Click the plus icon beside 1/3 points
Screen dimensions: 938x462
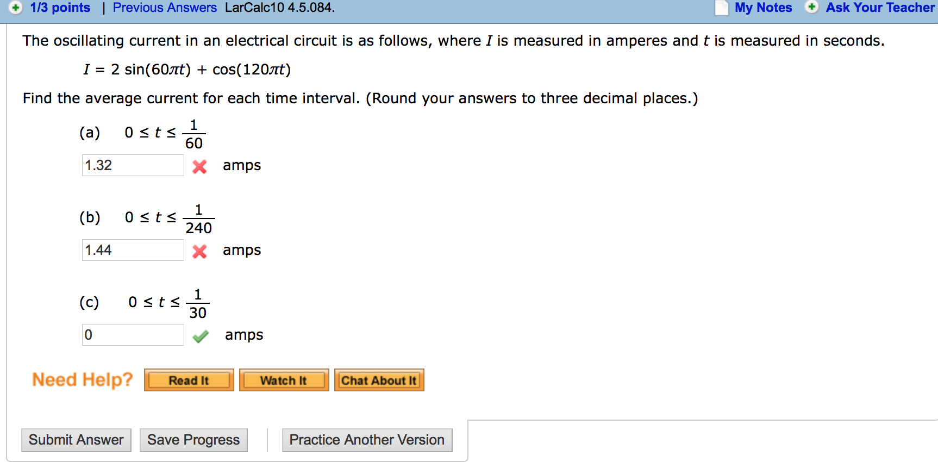(16, 8)
